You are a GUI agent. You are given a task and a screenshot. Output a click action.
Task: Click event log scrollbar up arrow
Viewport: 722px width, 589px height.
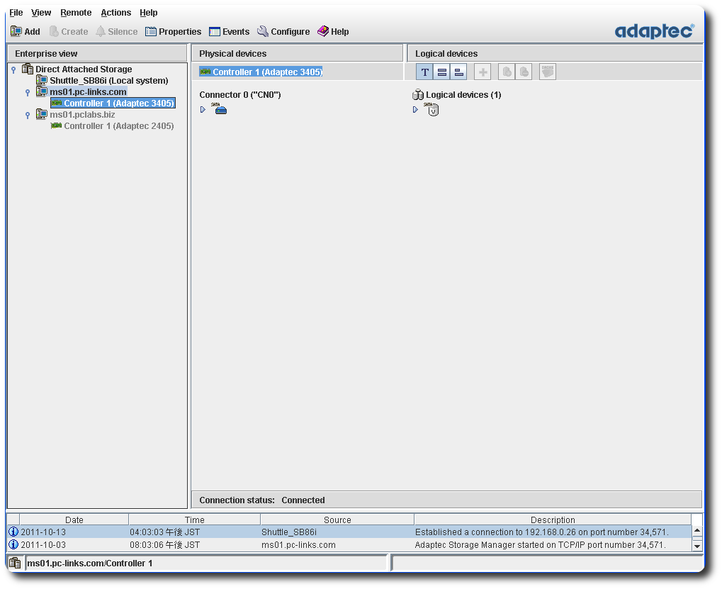pos(697,531)
